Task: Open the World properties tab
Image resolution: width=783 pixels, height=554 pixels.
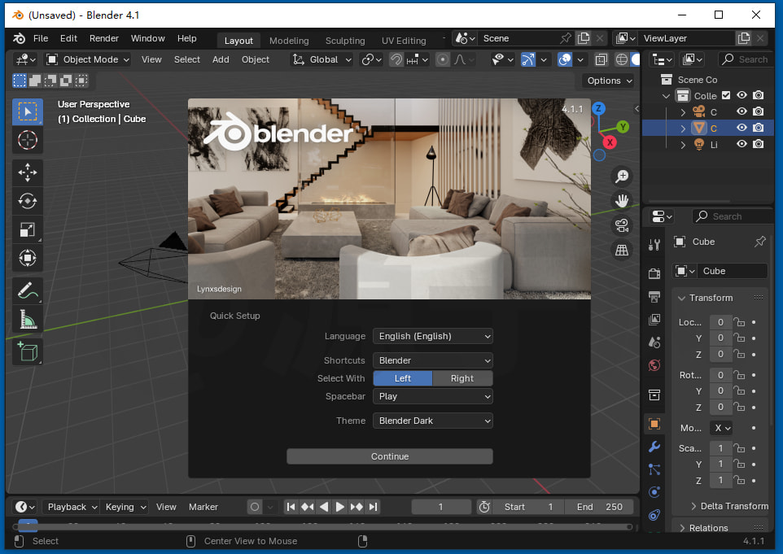Action: coord(654,365)
